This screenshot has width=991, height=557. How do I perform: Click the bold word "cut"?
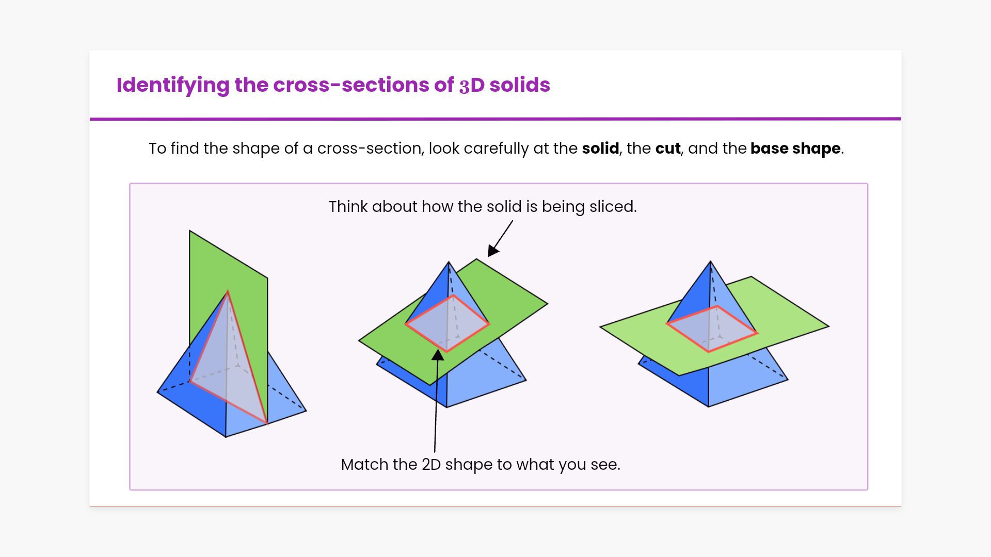click(668, 149)
